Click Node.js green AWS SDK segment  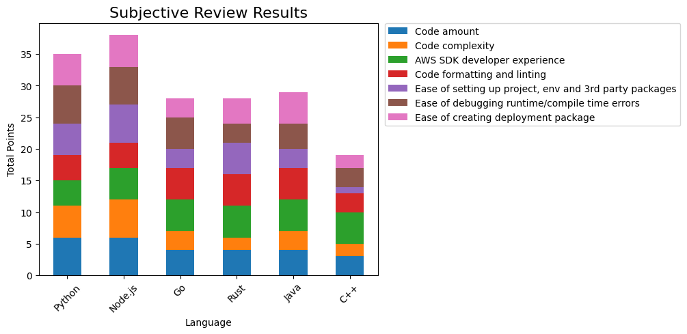(124, 184)
